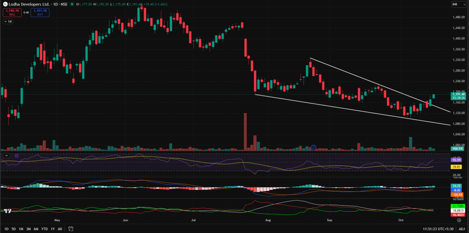Screen dimensions: 469x233
Task: Open the go-to-date calendar icon
Action: click(71, 228)
